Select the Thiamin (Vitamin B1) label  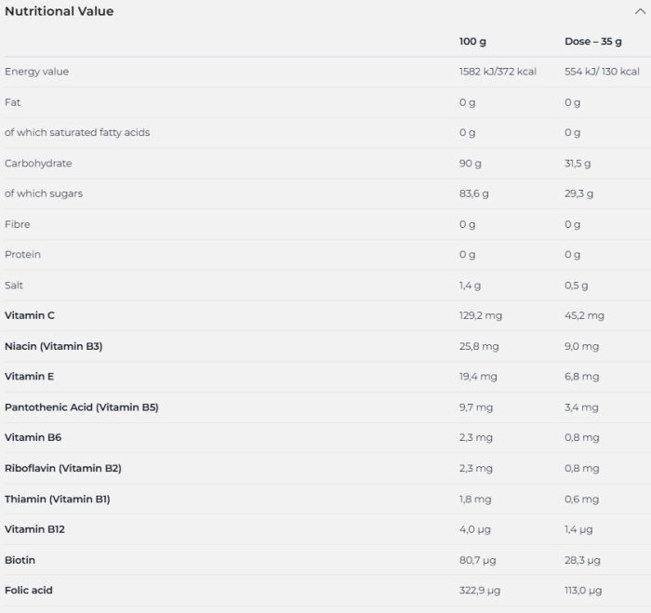58,499
